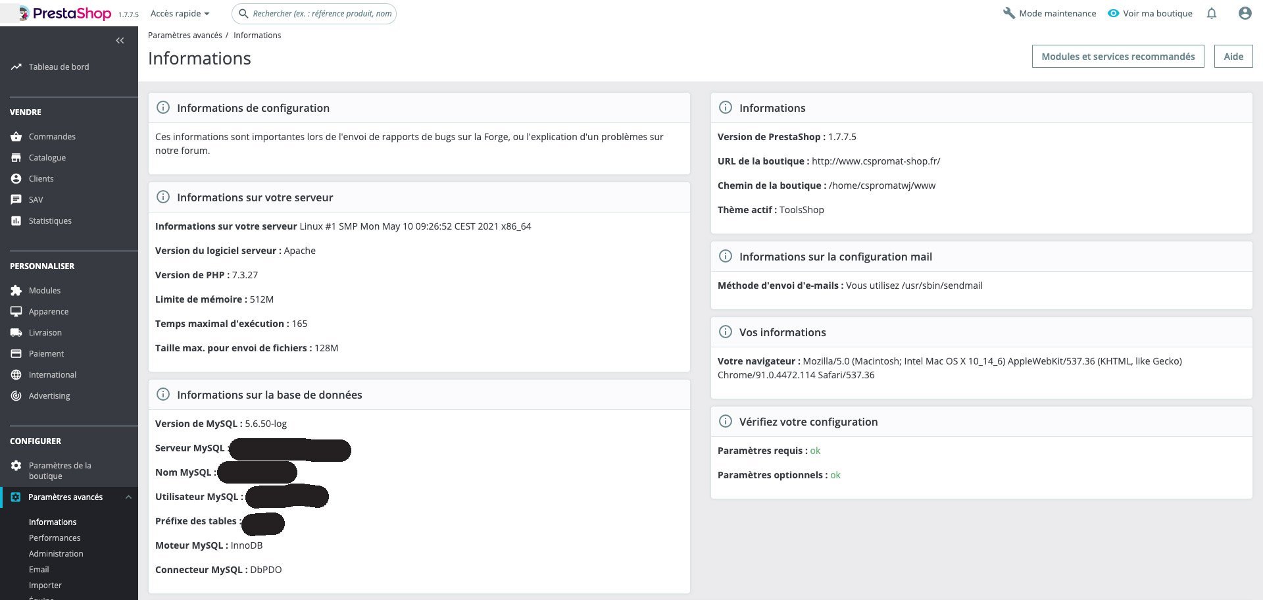Click the DbPDO connector value
1263x600 pixels.
coord(266,570)
